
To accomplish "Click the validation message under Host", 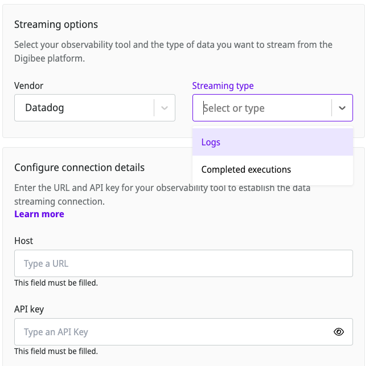I will pos(56,283).
